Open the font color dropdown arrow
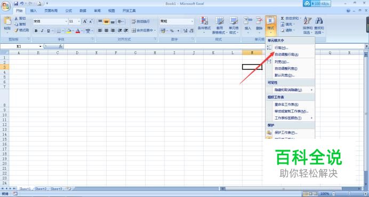This screenshot has height=197, width=369. (82, 31)
